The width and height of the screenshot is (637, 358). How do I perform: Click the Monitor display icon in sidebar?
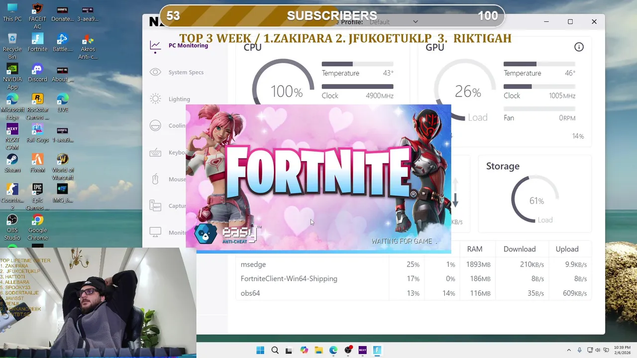point(155,232)
